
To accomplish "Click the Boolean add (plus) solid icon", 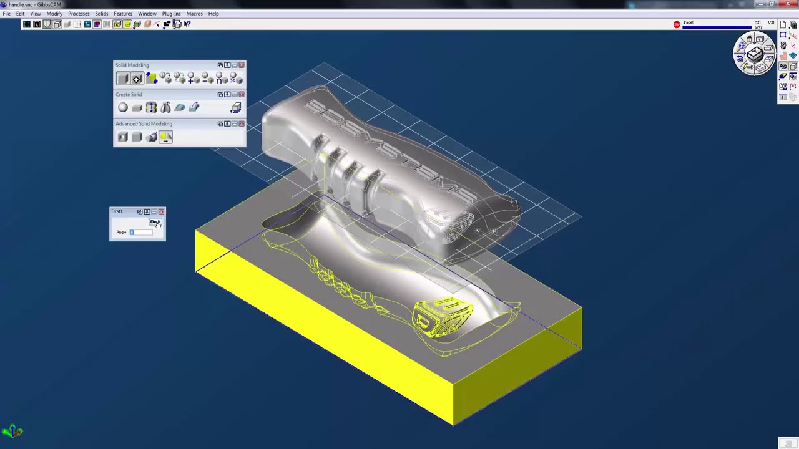I will pos(194,78).
